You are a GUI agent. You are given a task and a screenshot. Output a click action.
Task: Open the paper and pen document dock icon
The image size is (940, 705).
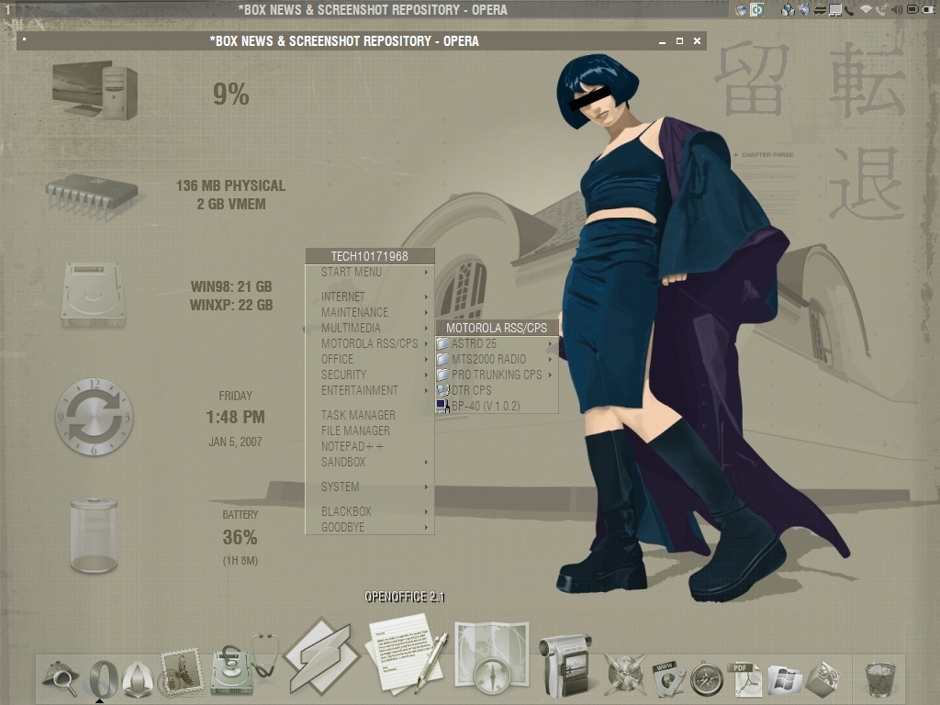406,654
